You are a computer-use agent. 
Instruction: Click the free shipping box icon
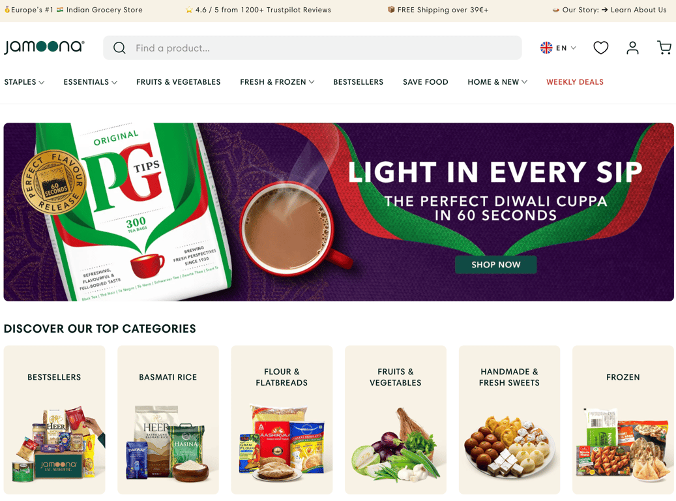(x=391, y=10)
